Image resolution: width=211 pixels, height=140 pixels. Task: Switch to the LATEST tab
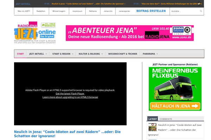[153, 119]
